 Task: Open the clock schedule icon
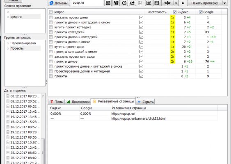coord(124,3)
